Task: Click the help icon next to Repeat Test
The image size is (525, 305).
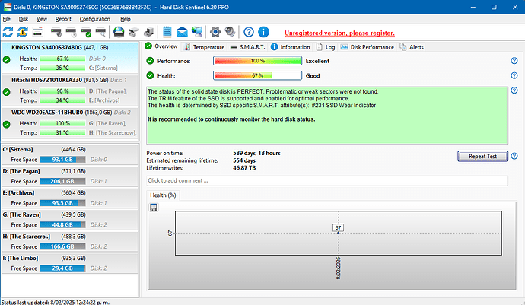Action: point(514,156)
